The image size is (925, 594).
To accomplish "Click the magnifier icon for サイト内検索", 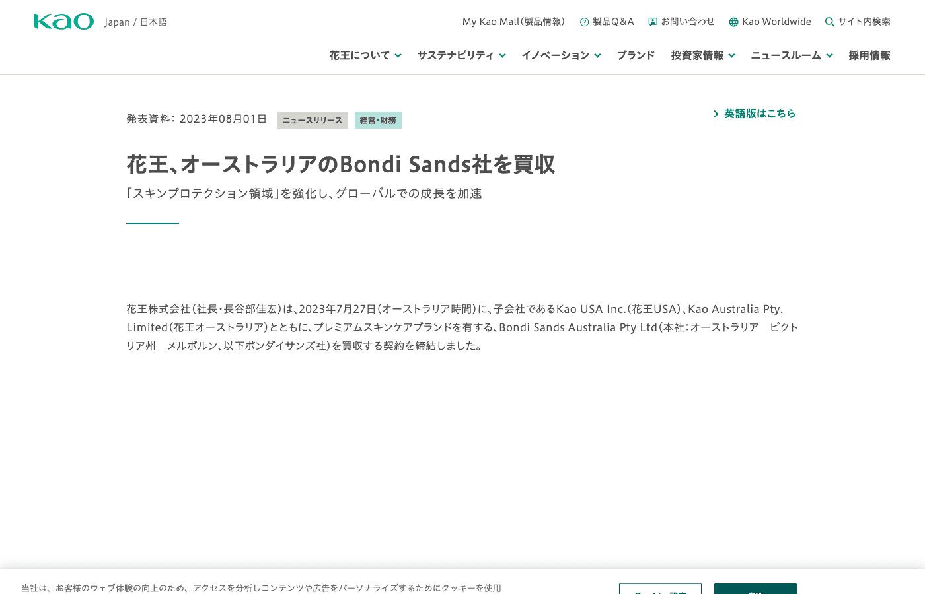I will pos(830,22).
